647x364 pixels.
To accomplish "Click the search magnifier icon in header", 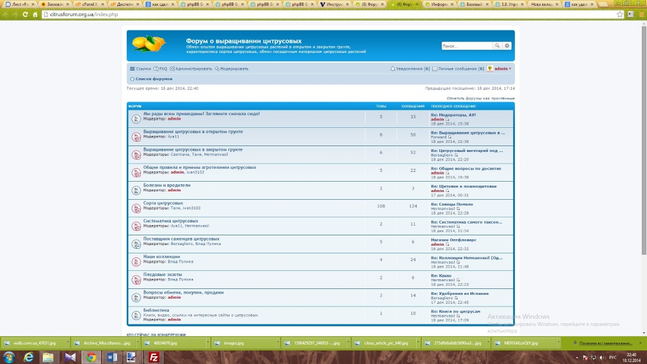I will point(497,46).
